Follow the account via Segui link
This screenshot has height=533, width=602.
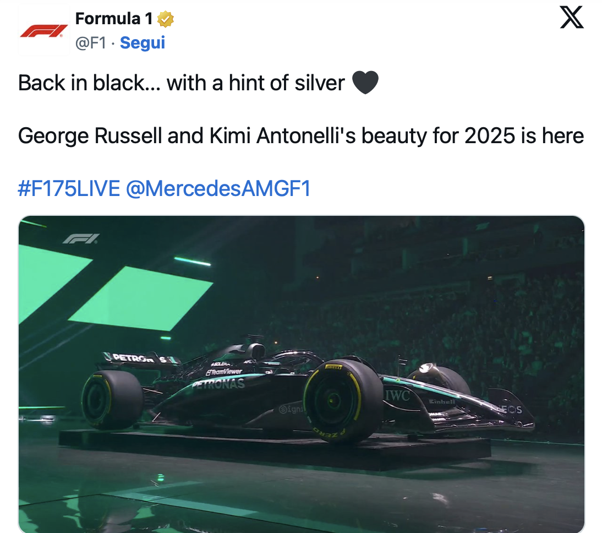pos(143,42)
